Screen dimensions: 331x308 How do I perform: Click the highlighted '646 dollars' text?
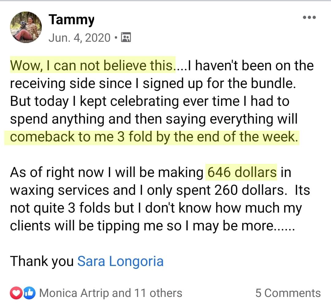pyautogui.click(x=242, y=172)
